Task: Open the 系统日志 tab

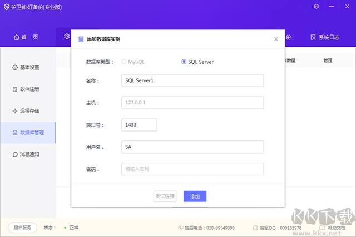Action: point(325,37)
